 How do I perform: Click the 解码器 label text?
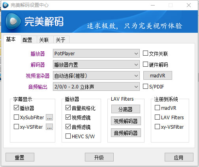click(x=38, y=65)
